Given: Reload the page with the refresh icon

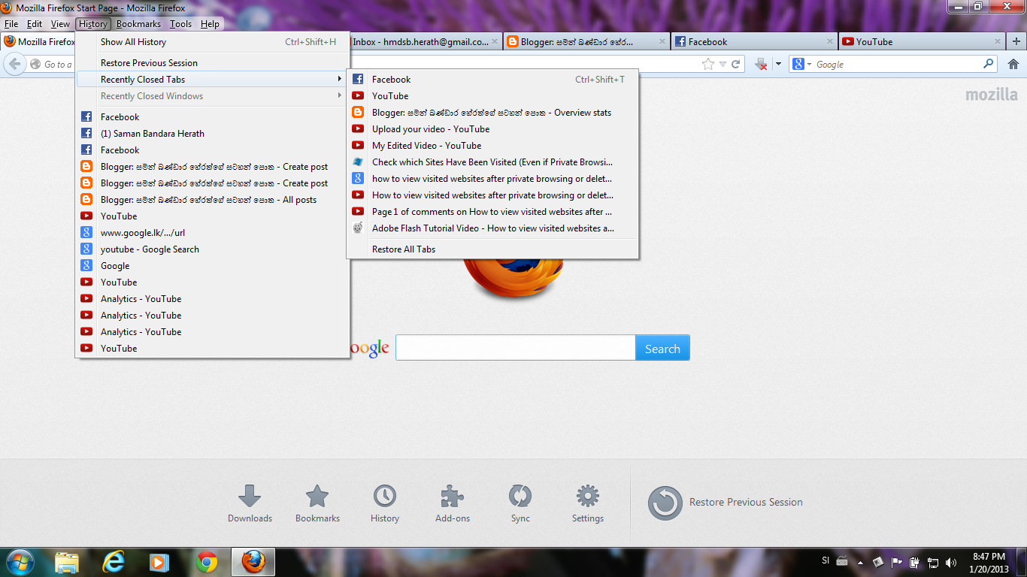Looking at the screenshot, I should pyautogui.click(x=736, y=65).
